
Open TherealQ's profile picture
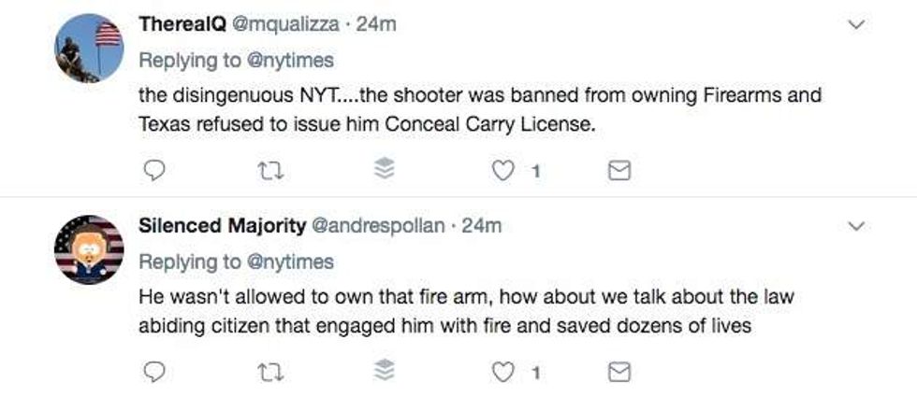point(89,48)
